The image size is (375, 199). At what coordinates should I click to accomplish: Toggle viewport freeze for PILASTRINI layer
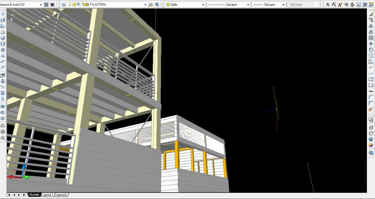(x=79, y=5)
